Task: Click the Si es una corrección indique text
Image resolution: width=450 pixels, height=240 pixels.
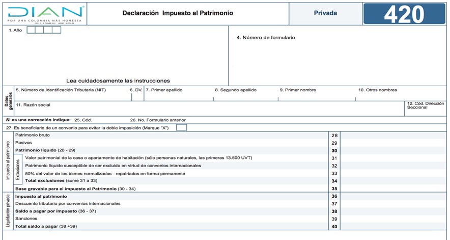Action: coord(38,120)
